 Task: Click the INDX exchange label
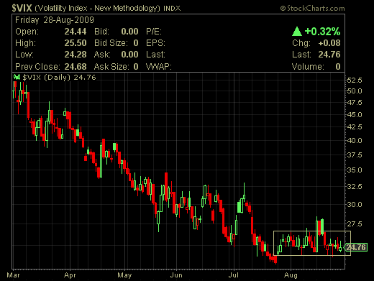coord(172,9)
